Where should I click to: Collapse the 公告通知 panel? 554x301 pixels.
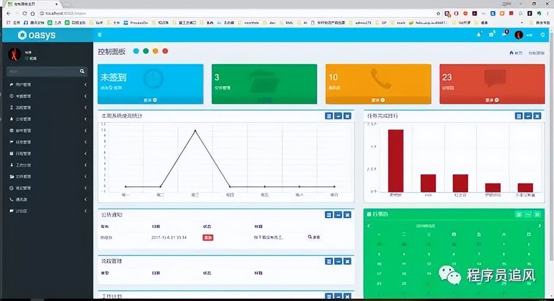(338, 215)
